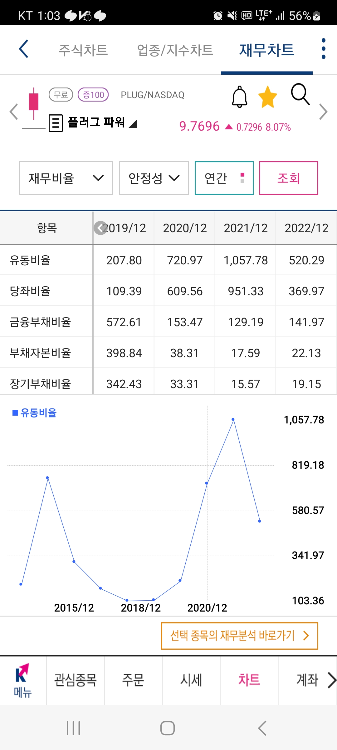The width and height of the screenshot is (337, 750).
Task: Select the 부채자본비율 row label
Action: pyautogui.click(x=40, y=353)
